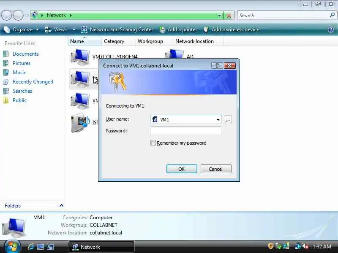Tick the Remember my password checkbox
Image resolution: width=338 pixels, height=253 pixels.
tap(153, 143)
